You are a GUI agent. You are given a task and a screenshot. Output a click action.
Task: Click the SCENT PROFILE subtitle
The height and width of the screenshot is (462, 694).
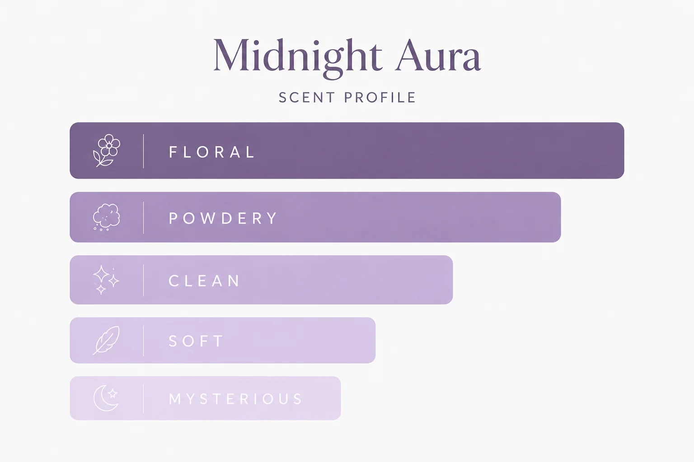(x=347, y=97)
